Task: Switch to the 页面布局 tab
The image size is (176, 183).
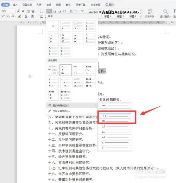Action: 27,5
